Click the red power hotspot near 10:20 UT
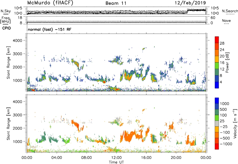The height and width of the screenshot is (164, 238). click(x=104, y=82)
